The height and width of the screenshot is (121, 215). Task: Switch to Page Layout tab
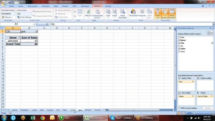point(33,6)
